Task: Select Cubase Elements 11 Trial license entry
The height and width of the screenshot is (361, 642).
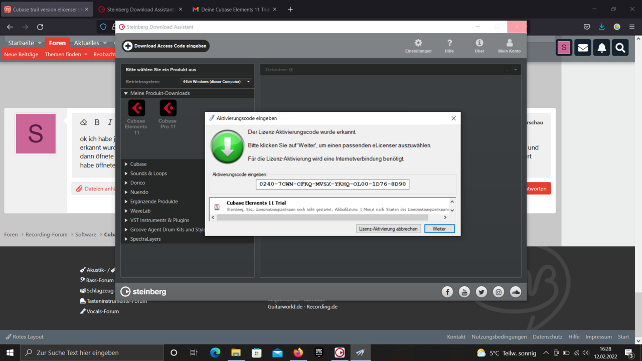Action: [329, 206]
